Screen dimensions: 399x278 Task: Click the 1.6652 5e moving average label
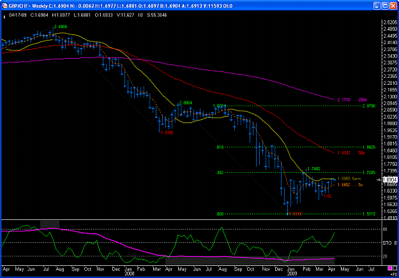(350, 185)
